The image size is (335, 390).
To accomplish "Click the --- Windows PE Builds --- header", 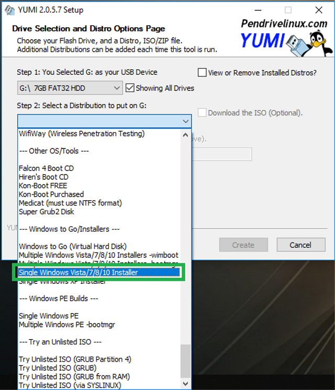I will (59, 299).
